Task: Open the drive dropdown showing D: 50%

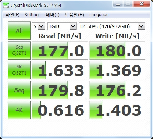Action: (x=112, y=26)
